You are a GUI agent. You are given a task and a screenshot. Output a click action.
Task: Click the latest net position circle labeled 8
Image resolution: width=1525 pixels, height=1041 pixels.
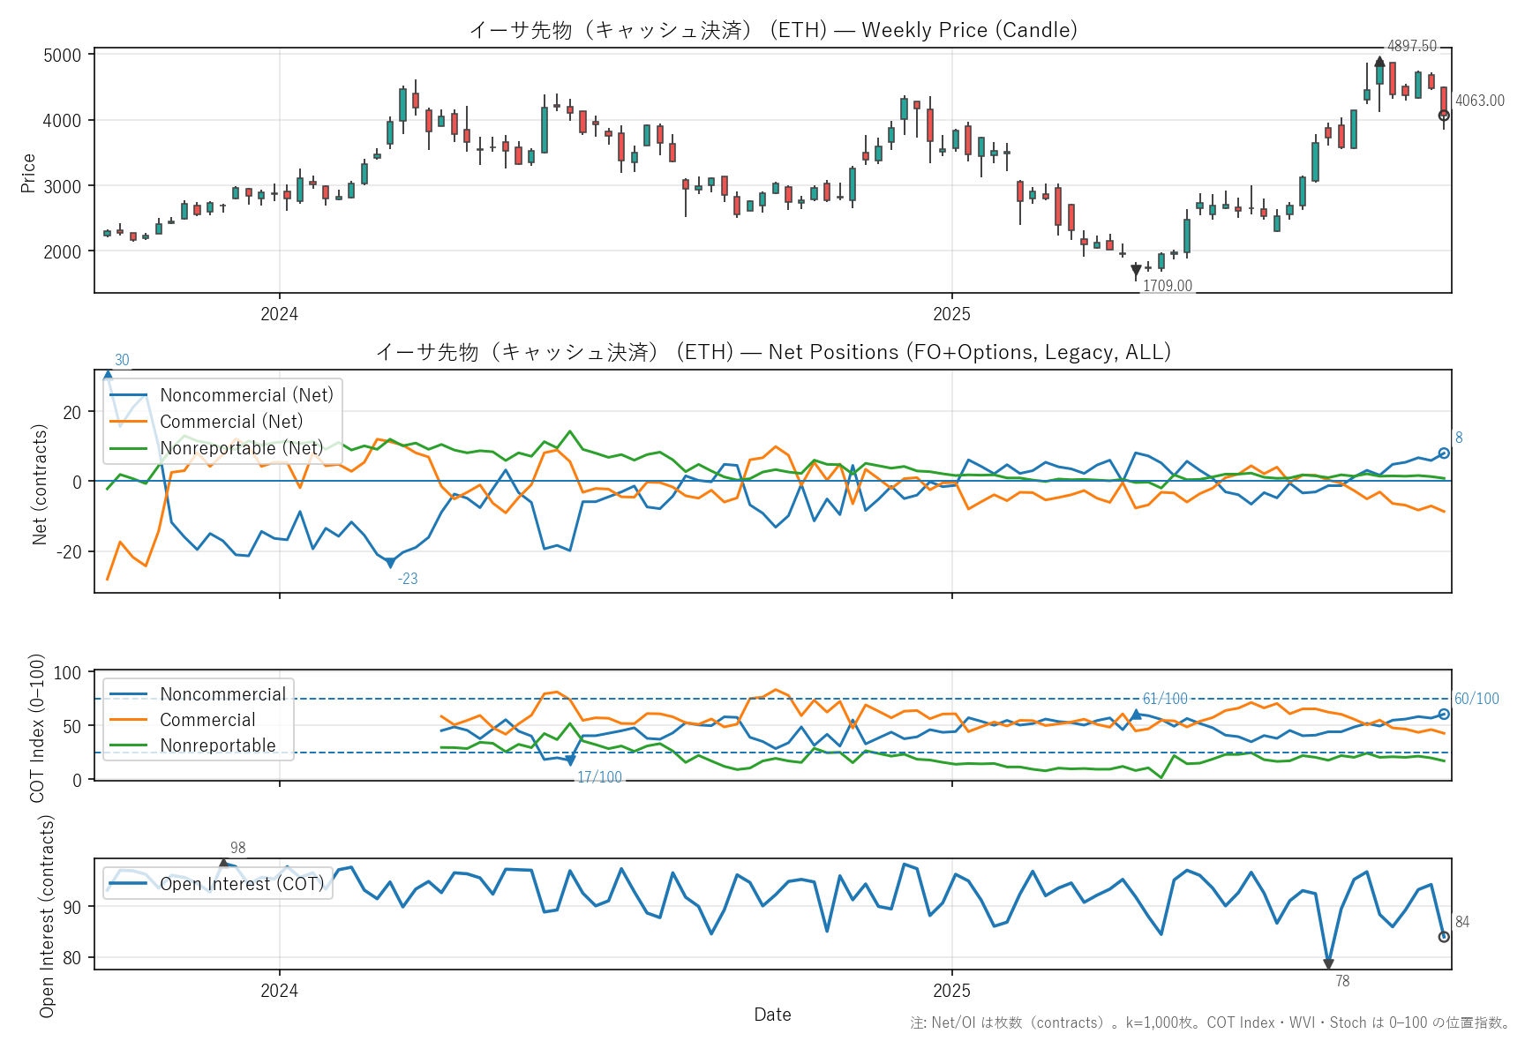click(1444, 453)
